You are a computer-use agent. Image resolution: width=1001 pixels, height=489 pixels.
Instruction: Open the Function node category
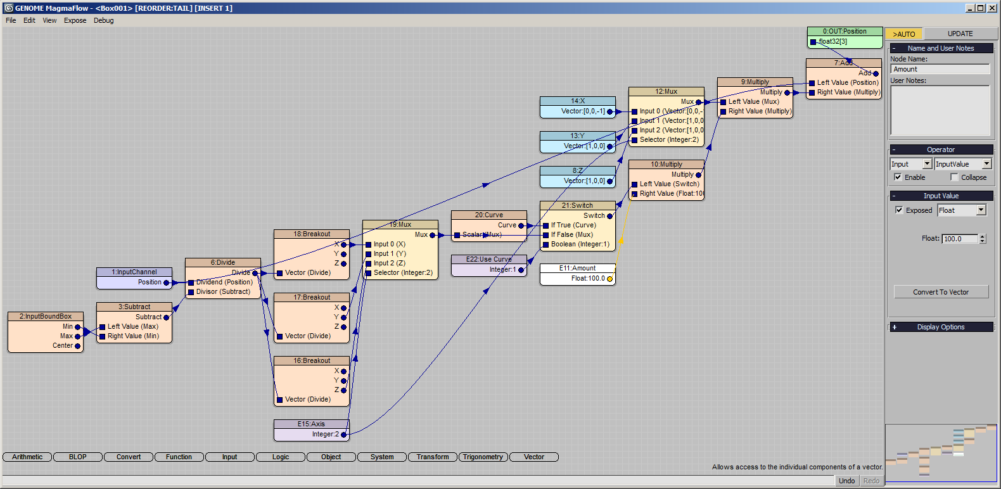(179, 457)
